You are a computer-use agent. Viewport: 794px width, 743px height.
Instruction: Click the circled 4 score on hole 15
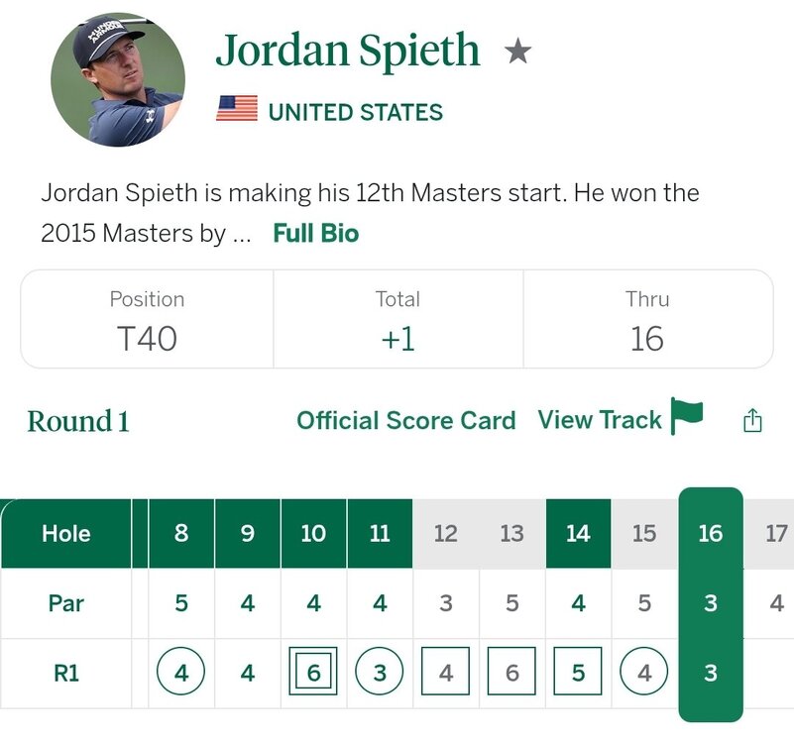(644, 674)
